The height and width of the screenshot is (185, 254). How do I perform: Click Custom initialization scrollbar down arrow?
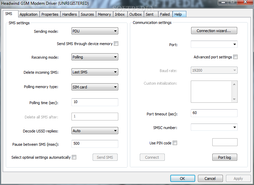(234, 99)
